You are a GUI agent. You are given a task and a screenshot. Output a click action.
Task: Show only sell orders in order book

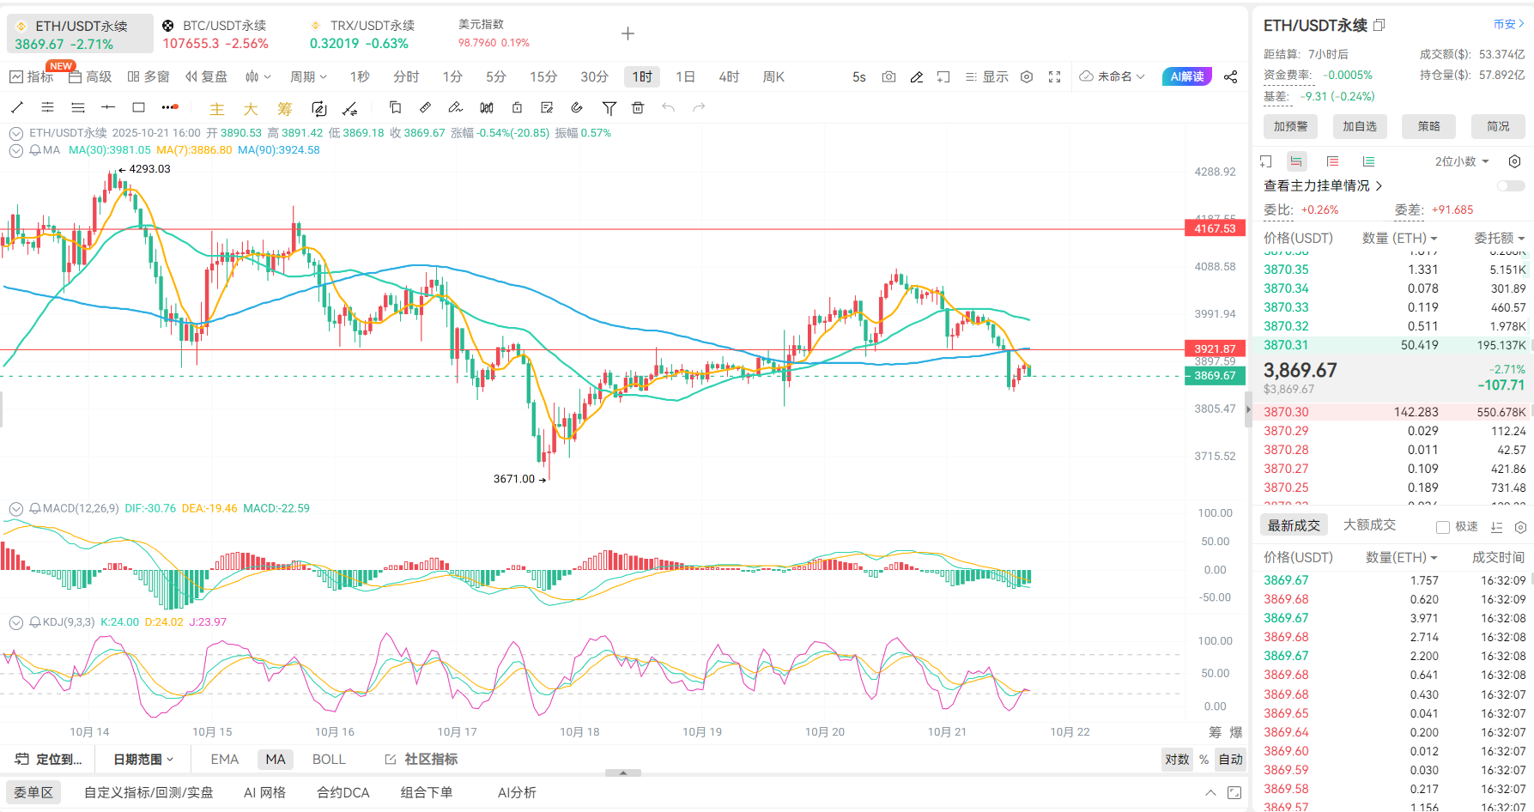pyautogui.click(x=1332, y=161)
